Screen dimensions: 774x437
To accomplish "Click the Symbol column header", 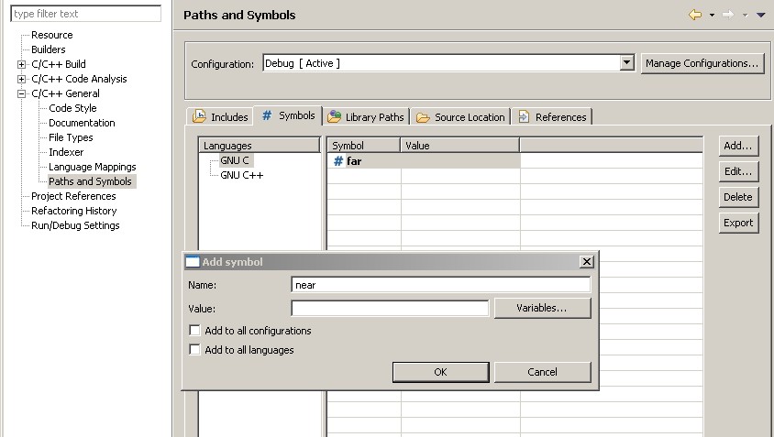I will tap(364, 146).
